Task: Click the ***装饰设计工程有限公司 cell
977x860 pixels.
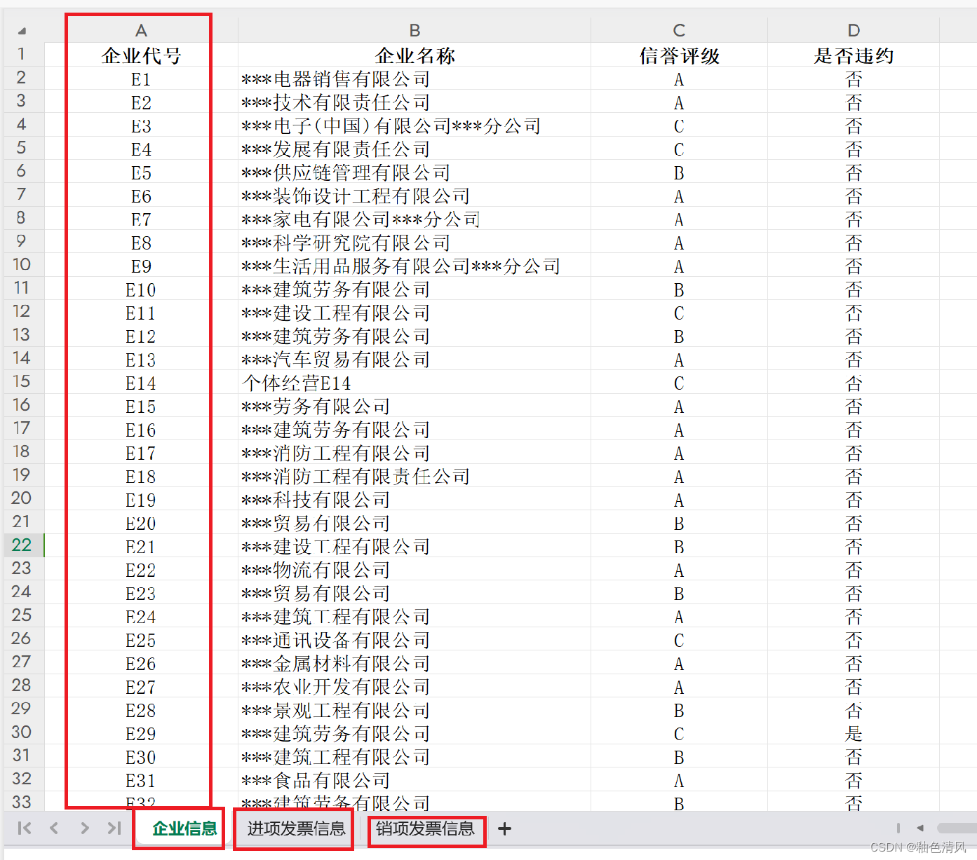Action: pos(415,196)
